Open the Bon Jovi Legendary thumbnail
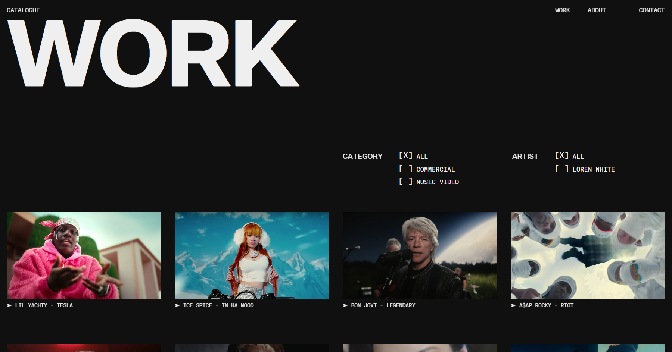This screenshot has width=672, height=352. pos(420,256)
